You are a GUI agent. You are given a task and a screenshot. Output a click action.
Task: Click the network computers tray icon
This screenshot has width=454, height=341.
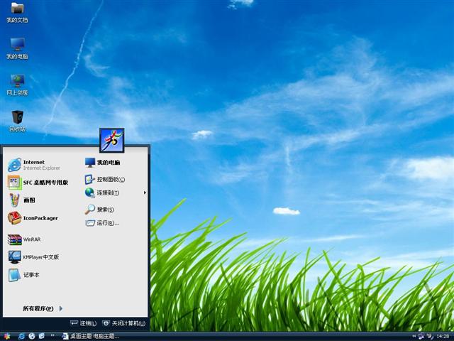(421, 336)
